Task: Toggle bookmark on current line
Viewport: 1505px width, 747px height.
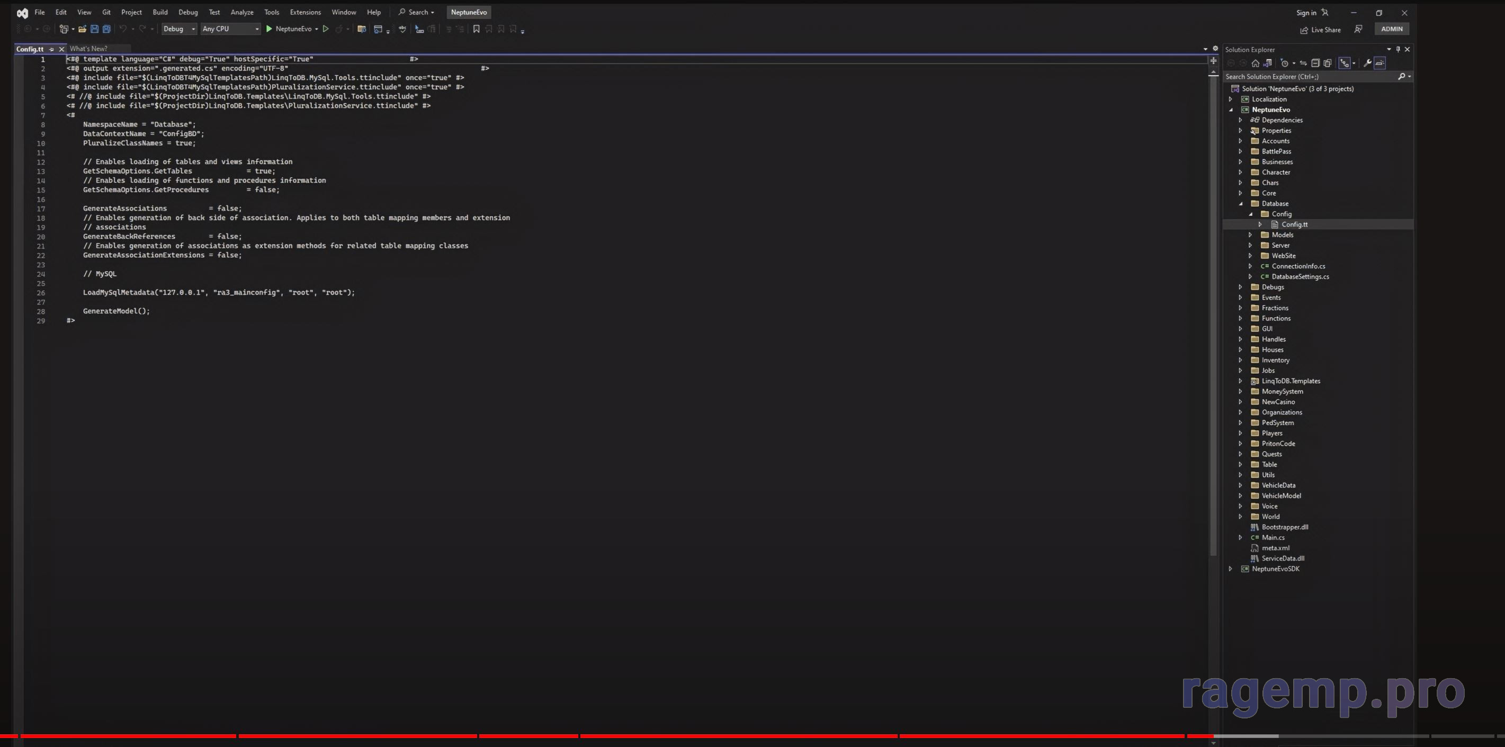Action: pyautogui.click(x=476, y=29)
